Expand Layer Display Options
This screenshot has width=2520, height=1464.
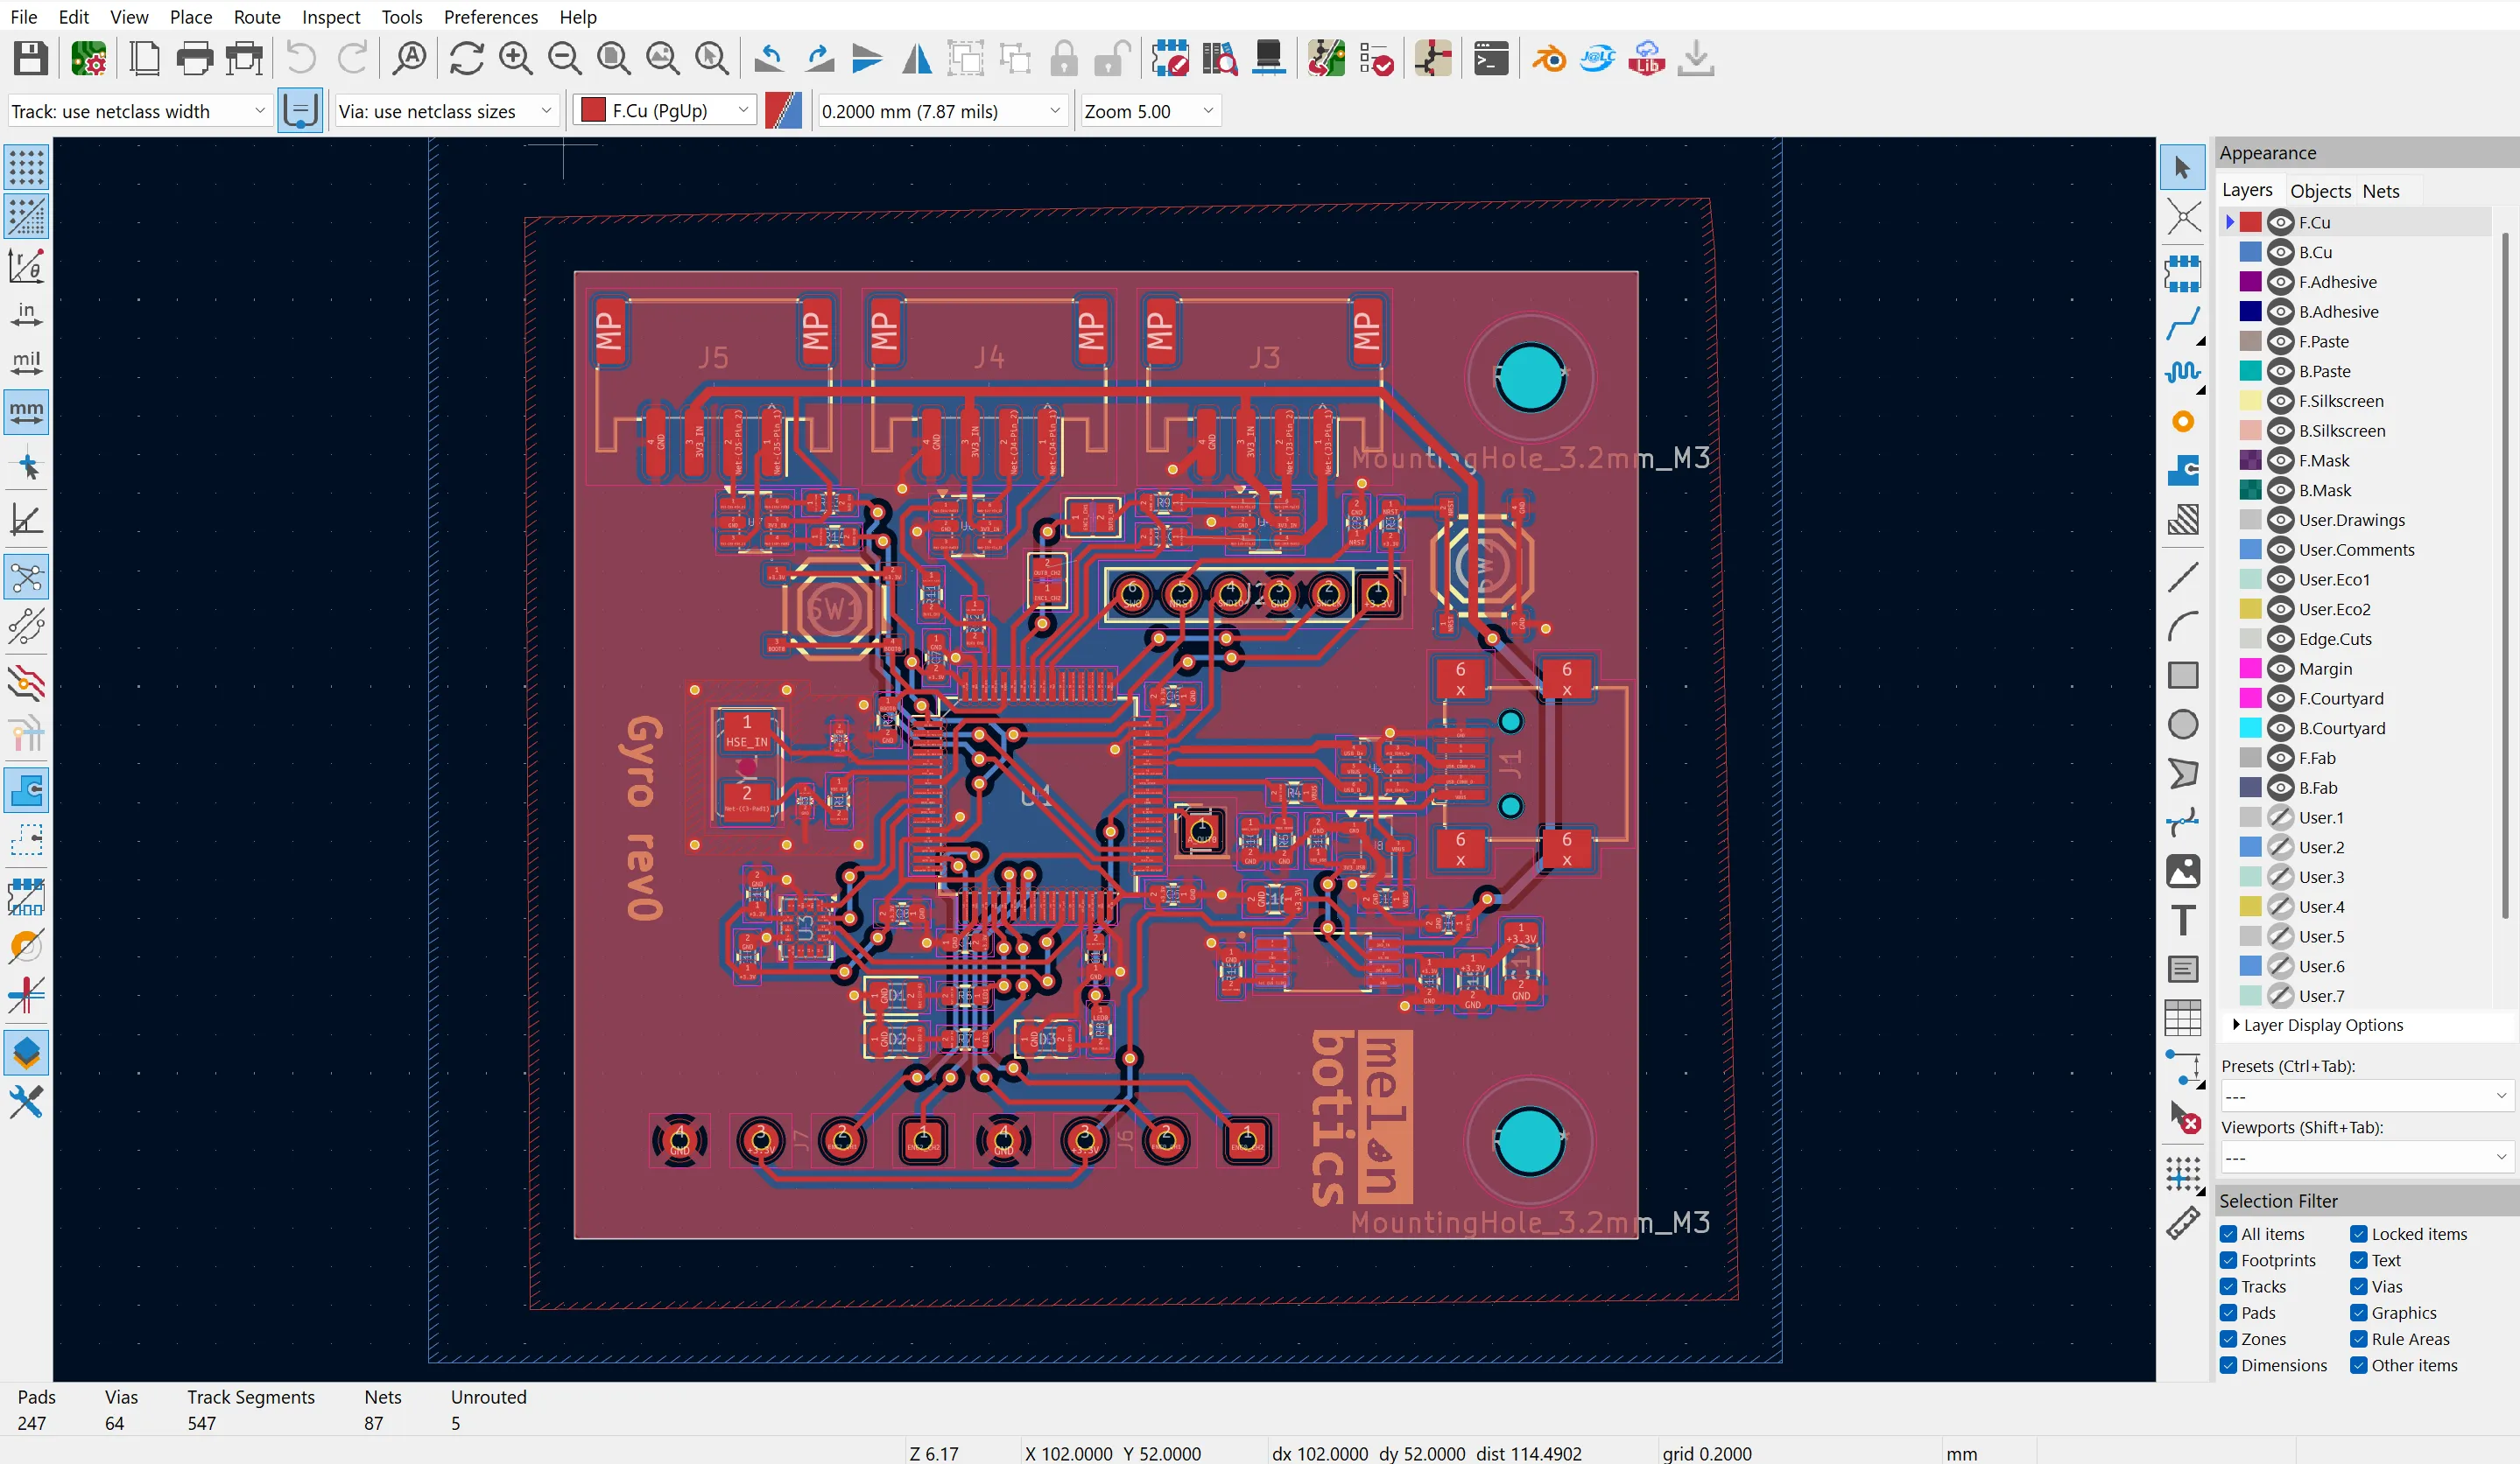2318,1026
